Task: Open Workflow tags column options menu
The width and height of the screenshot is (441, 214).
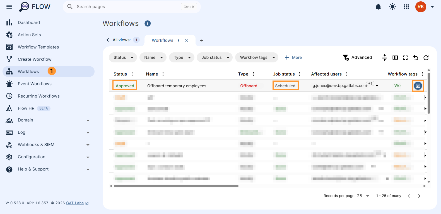Action: [422, 74]
